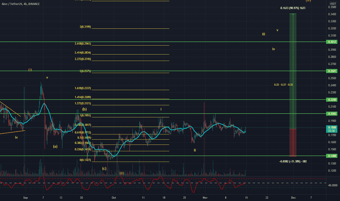Click Fibonacci level 2.618(0.2961) label
Image resolution: width=340 pixels, height=201 pixels.
[x=83, y=44]
